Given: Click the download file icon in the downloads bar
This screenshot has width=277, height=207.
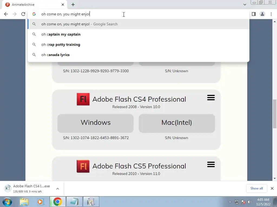Looking at the screenshot, I should [8, 188].
